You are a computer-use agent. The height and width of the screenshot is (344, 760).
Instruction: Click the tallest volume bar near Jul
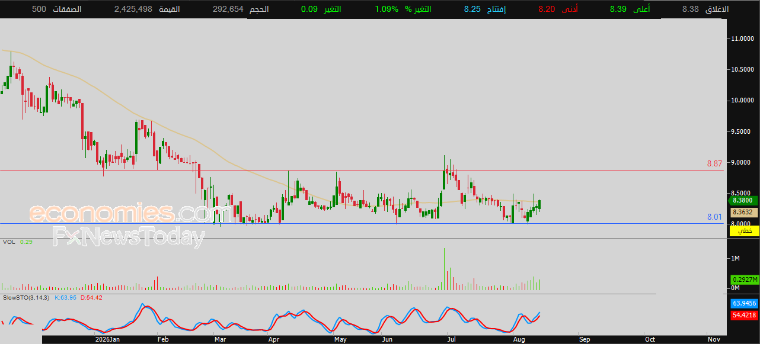(444, 269)
